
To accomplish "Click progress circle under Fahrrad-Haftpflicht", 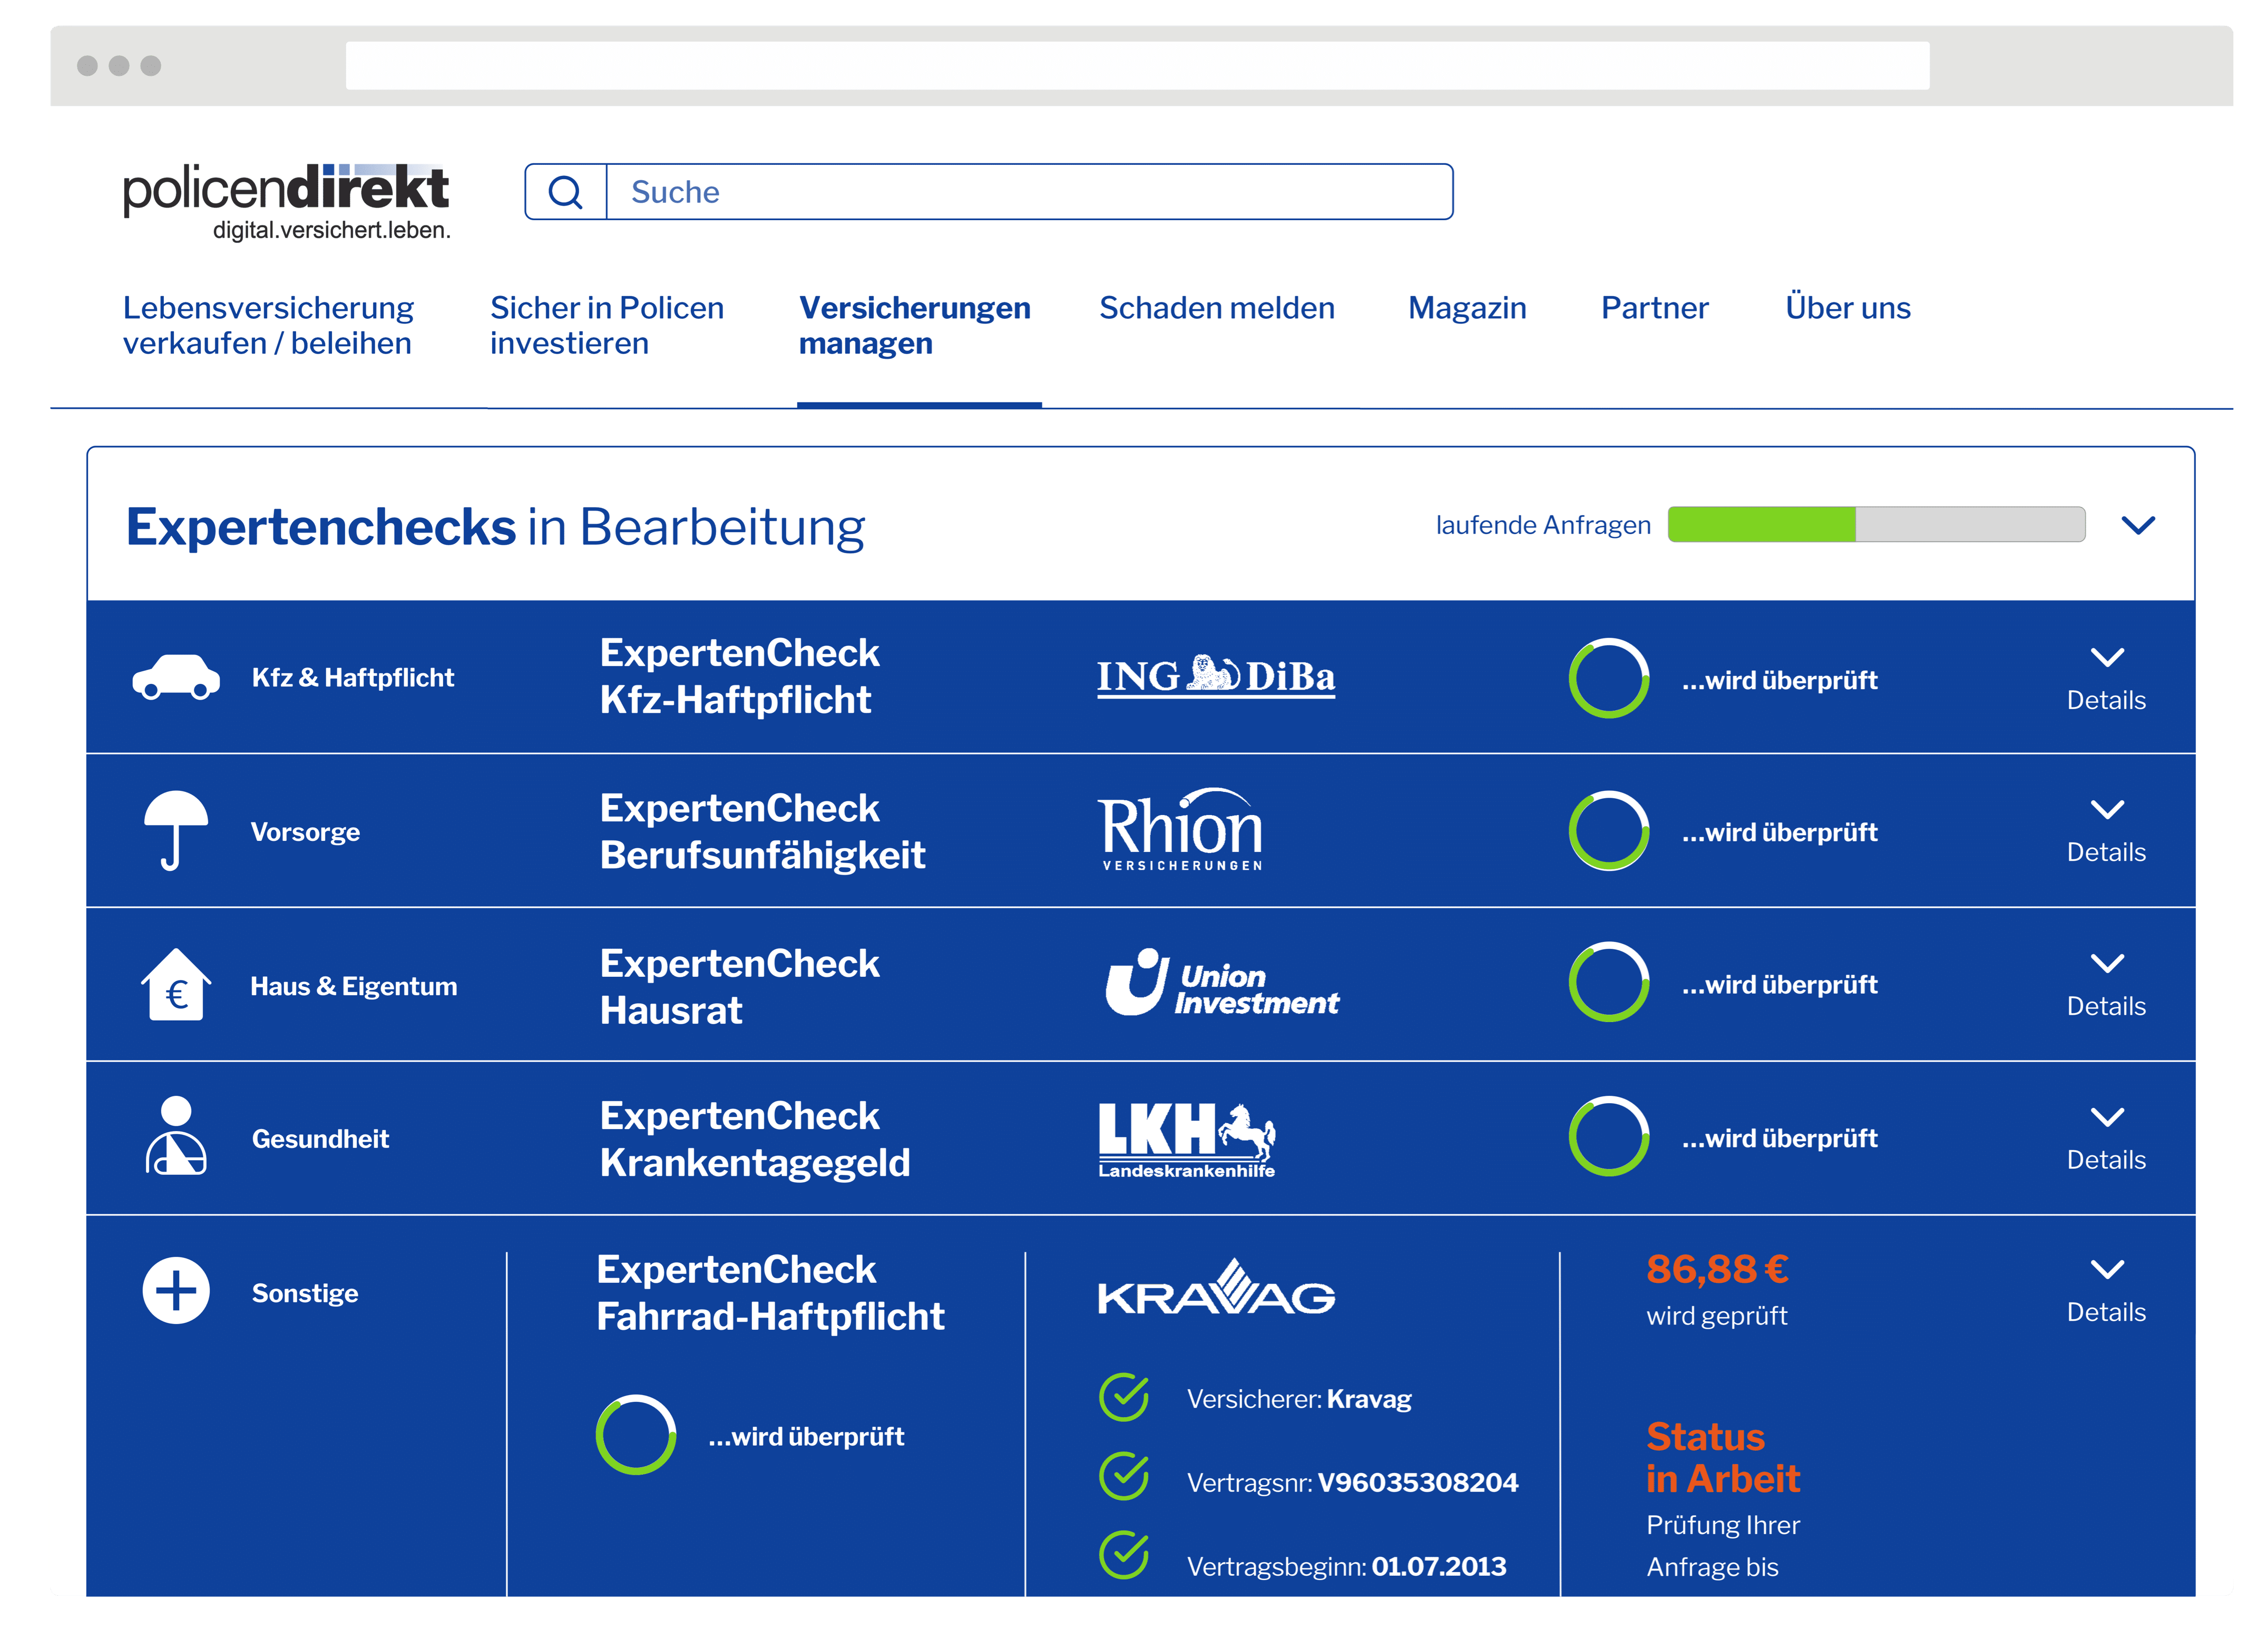I will [x=636, y=1435].
